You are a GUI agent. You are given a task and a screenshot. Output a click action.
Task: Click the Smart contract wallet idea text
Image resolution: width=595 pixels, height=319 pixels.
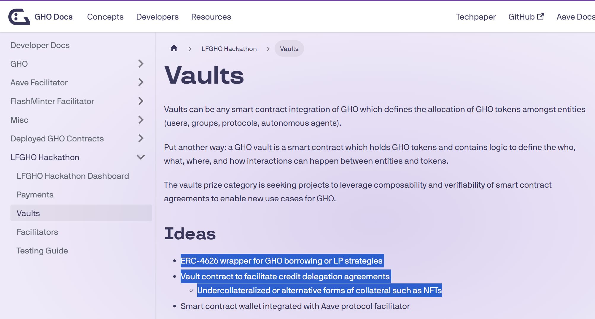point(295,306)
